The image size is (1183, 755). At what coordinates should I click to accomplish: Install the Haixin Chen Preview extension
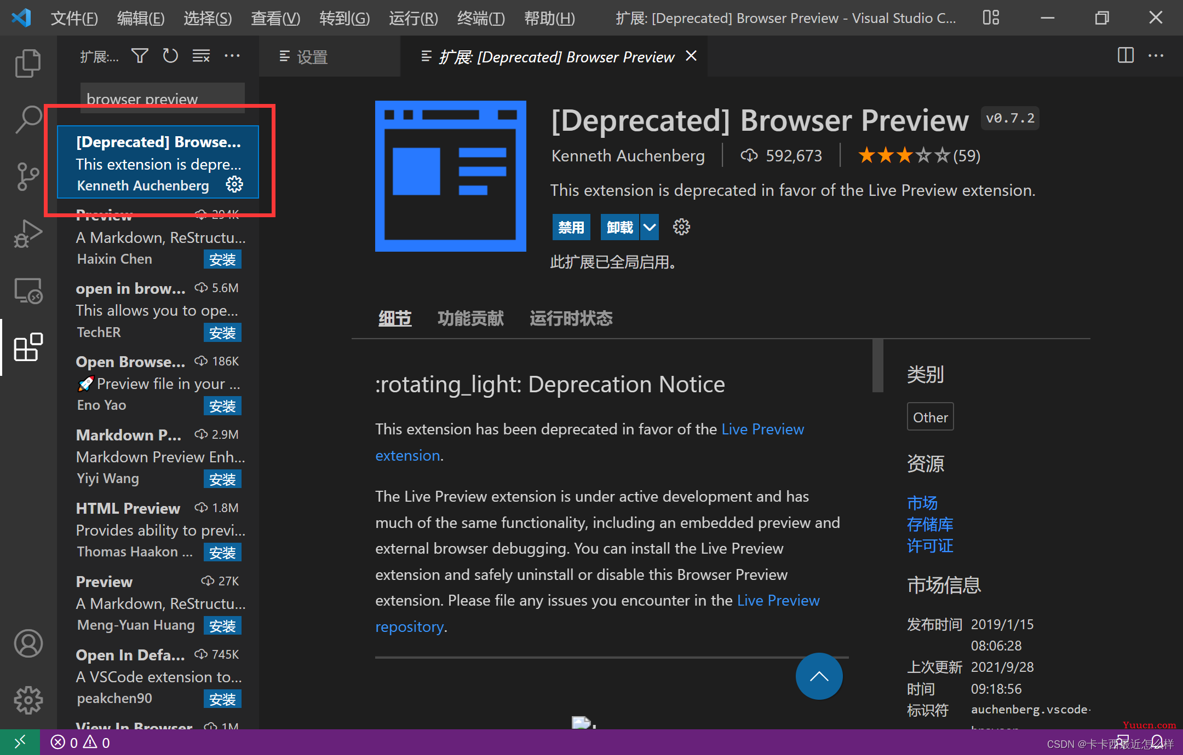(222, 259)
